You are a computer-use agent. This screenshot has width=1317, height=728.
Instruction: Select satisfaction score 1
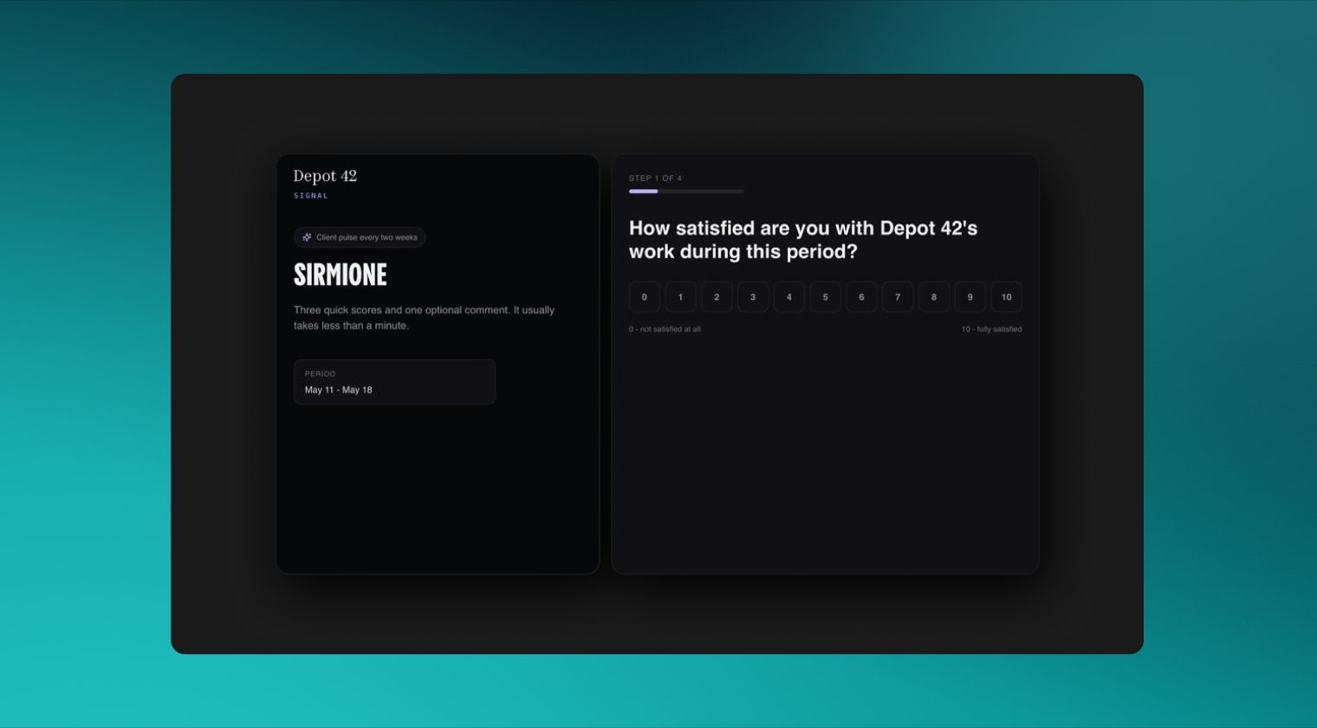coord(681,296)
